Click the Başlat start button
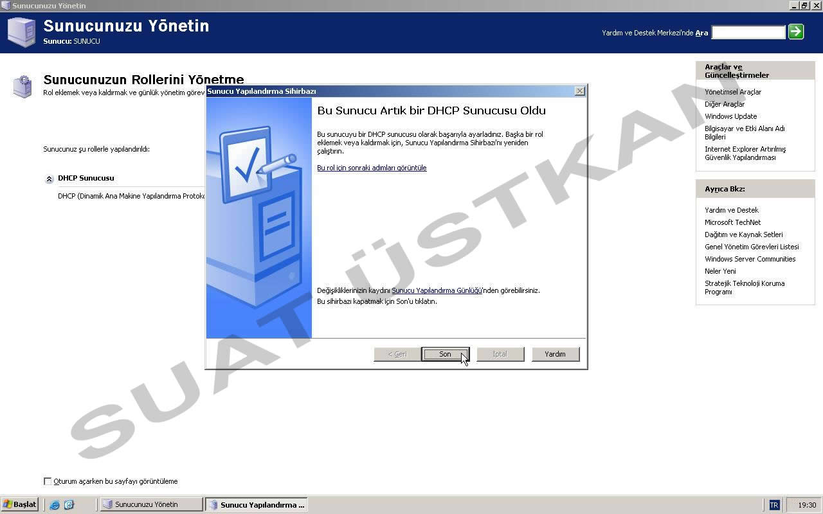 [20, 504]
